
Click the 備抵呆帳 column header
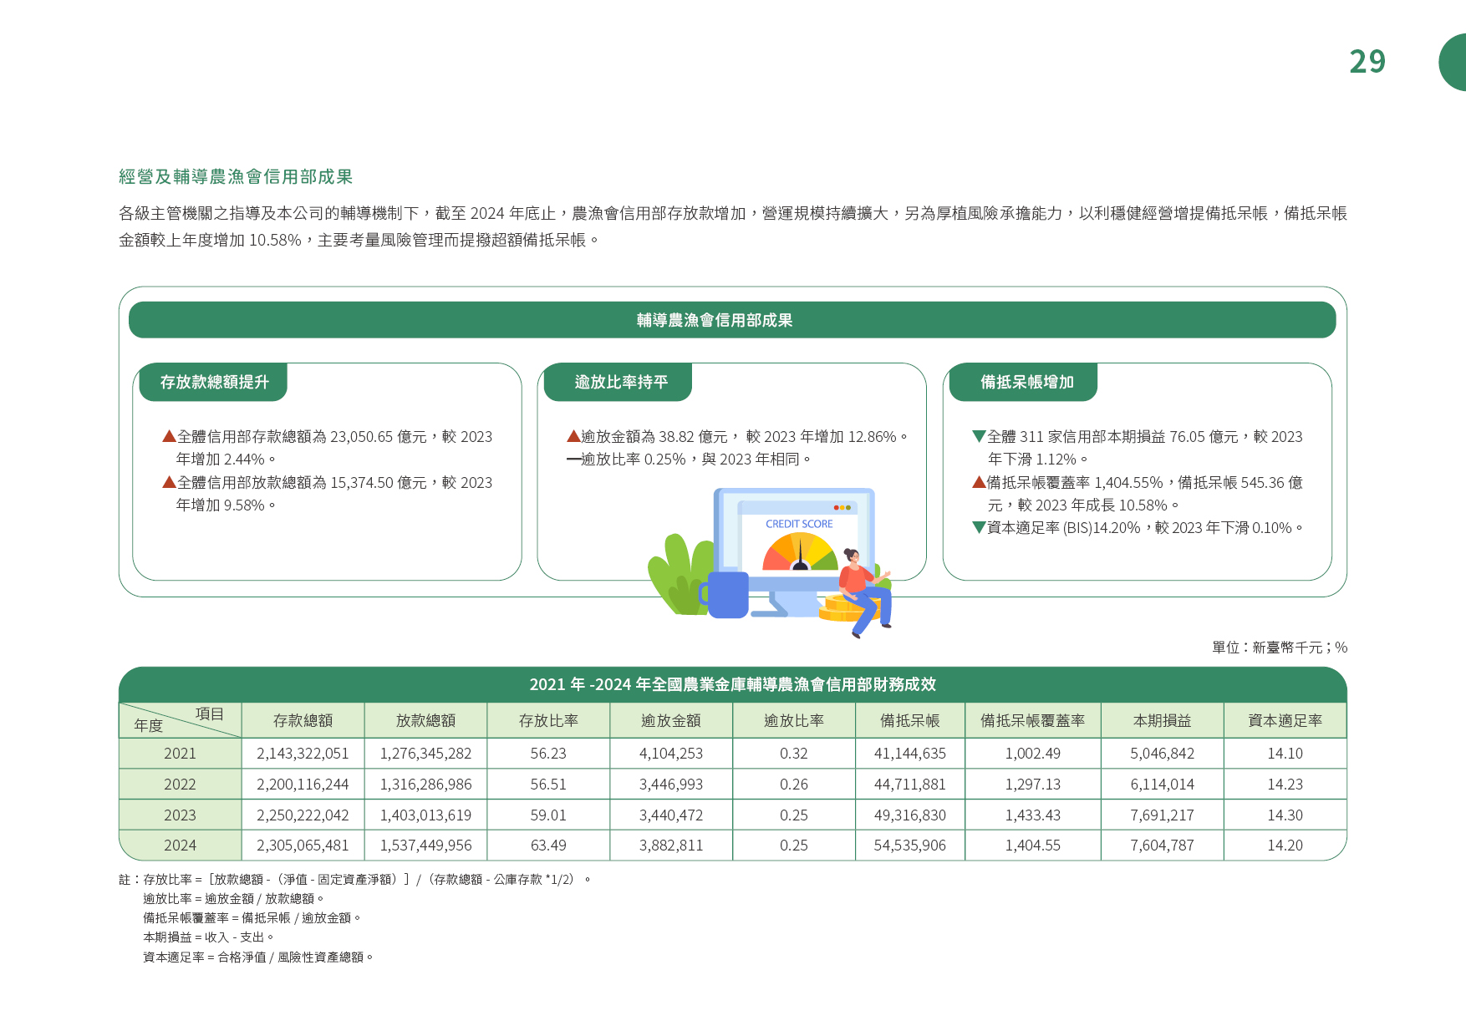click(x=910, y=720)
